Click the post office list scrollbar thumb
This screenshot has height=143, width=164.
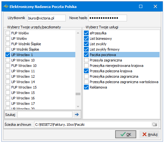[78, 94]
